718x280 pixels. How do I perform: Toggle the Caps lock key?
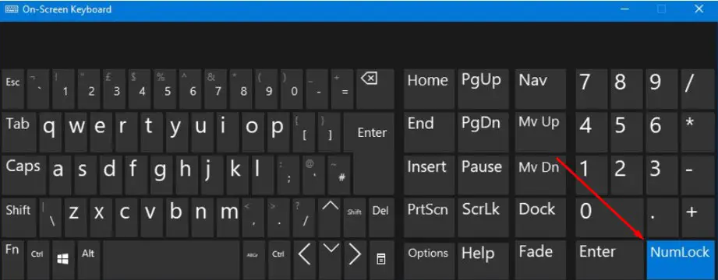point(24,175)
